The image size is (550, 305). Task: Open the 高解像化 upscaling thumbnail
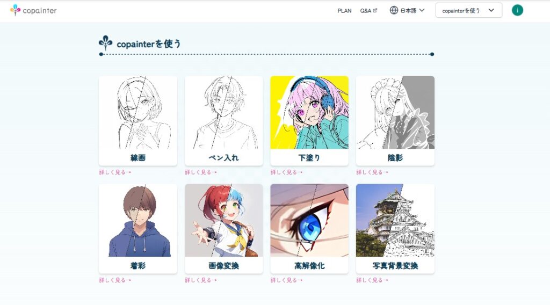[309, 221]
